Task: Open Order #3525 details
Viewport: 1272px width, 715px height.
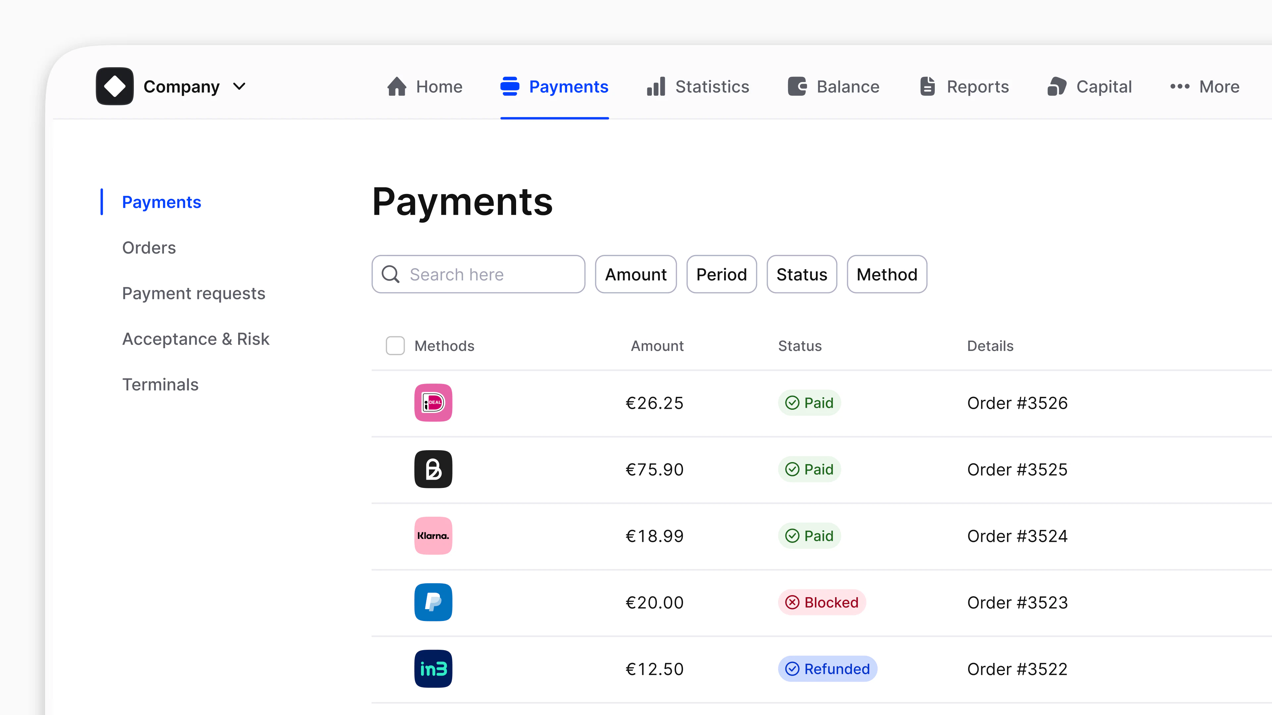Action: click(1017, 470)
